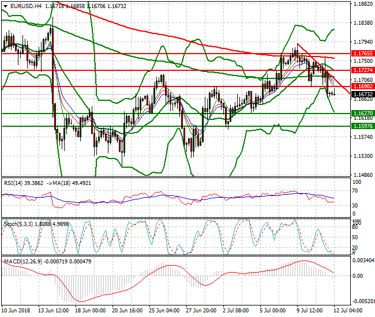Image resolution: width=375 pixels, height=317 pixels.
Task: Click the 20 Jun 16:00 time label
Action: pyautogui.click(x=127, y=311)
